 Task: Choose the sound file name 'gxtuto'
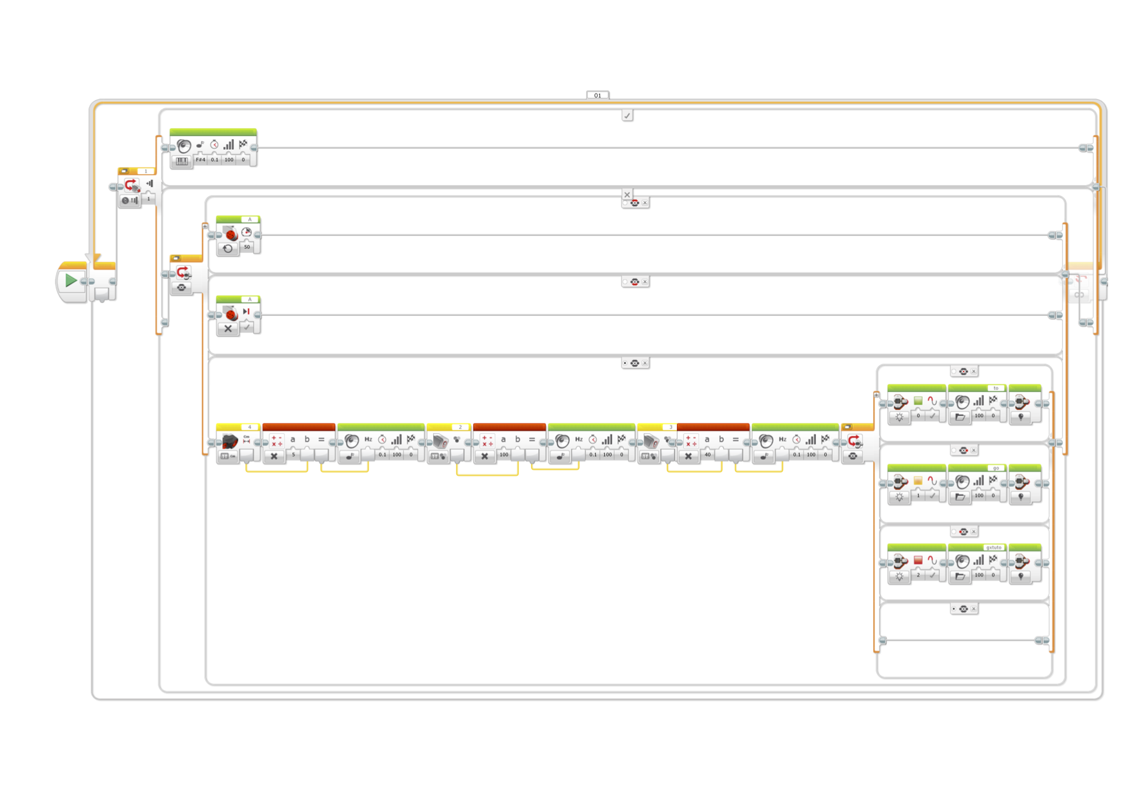[994, 547]
